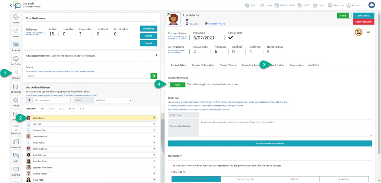Click the filter funnel icon
Viewport: 381px width, 183px height.
click(29, 100)
